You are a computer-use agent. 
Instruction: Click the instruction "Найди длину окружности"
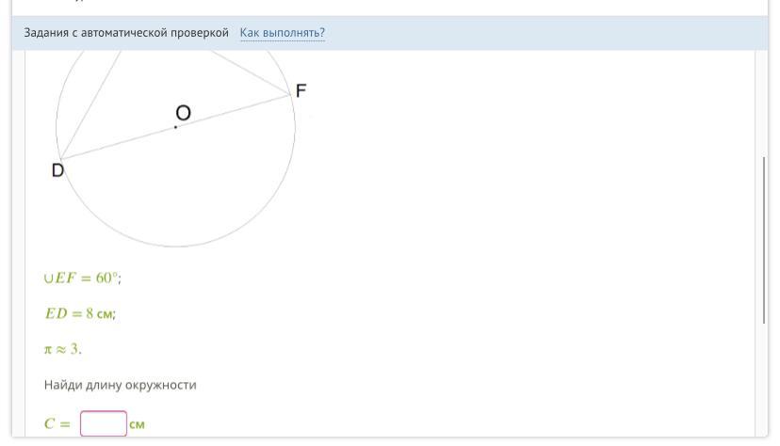coord(120,385)
